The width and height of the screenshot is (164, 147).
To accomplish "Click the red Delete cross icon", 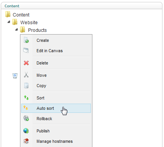I will point(26,63).
